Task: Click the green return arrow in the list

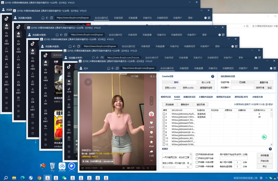Action: [264, 137]
